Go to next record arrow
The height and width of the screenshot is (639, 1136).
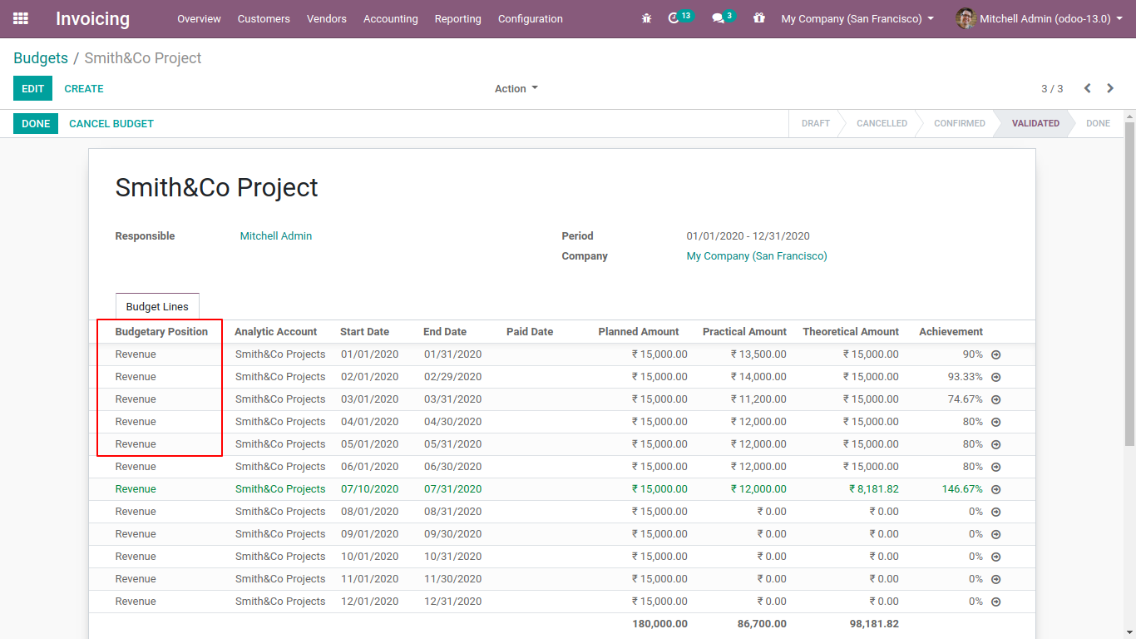click(1110, 88)
